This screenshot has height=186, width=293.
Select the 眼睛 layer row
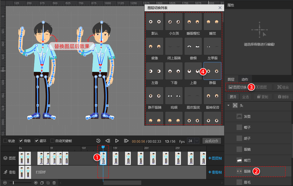point(258,171)
